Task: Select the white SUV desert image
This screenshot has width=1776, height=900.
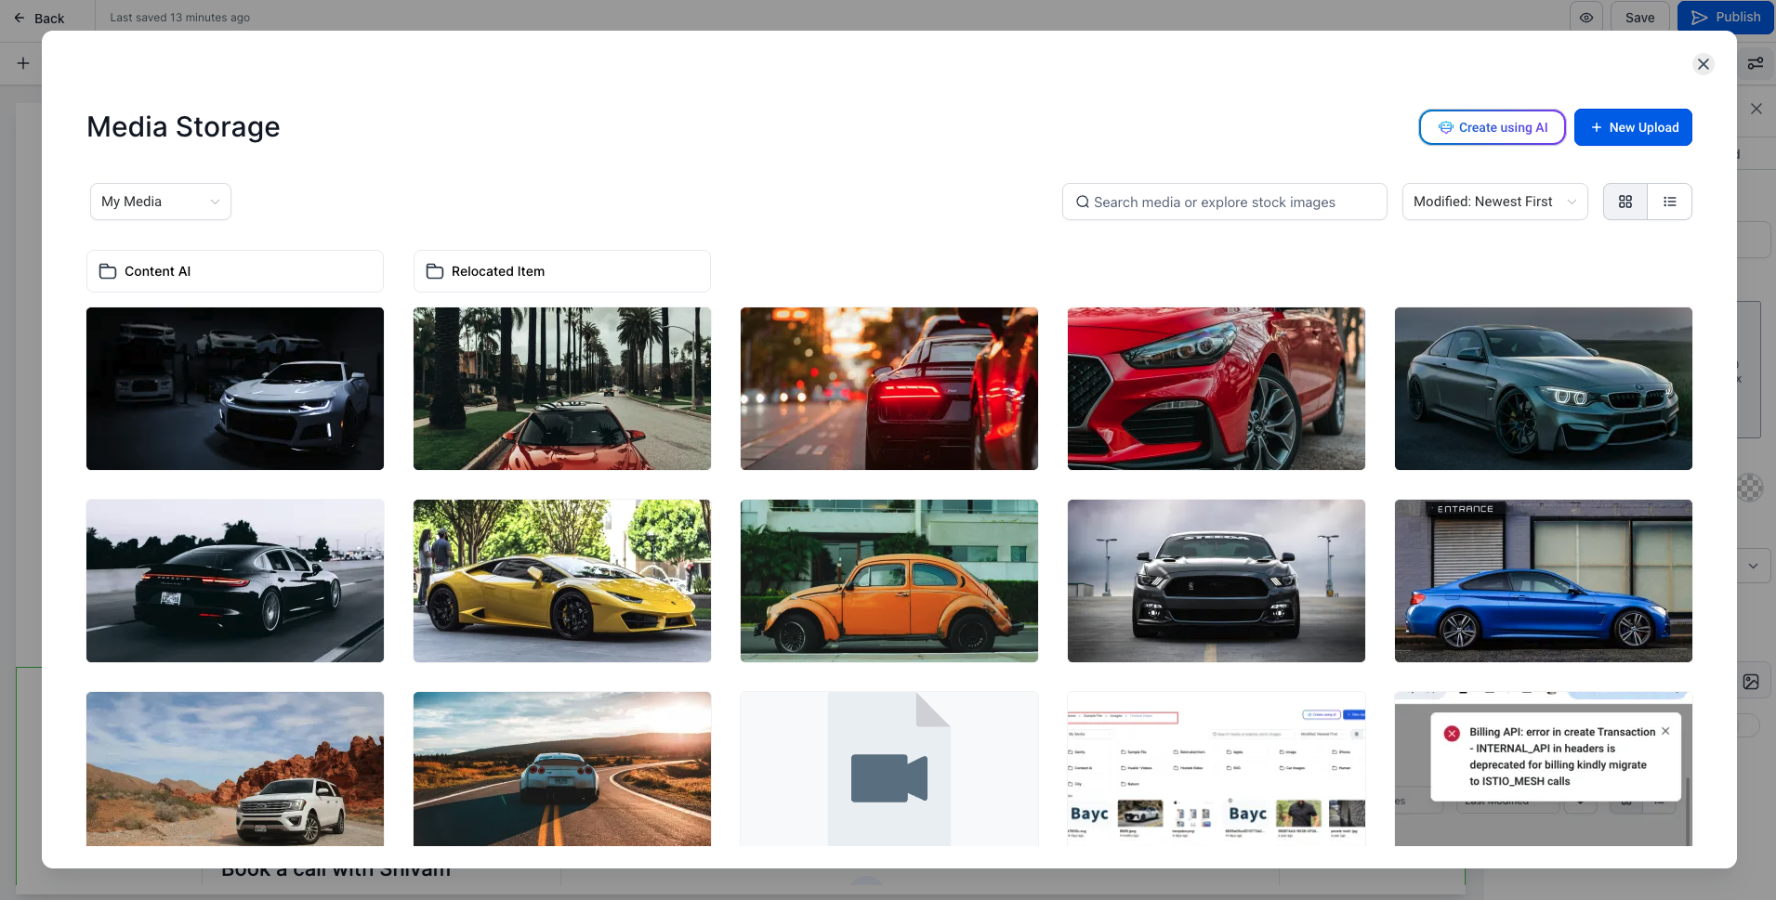Action: tap(235, 769)
